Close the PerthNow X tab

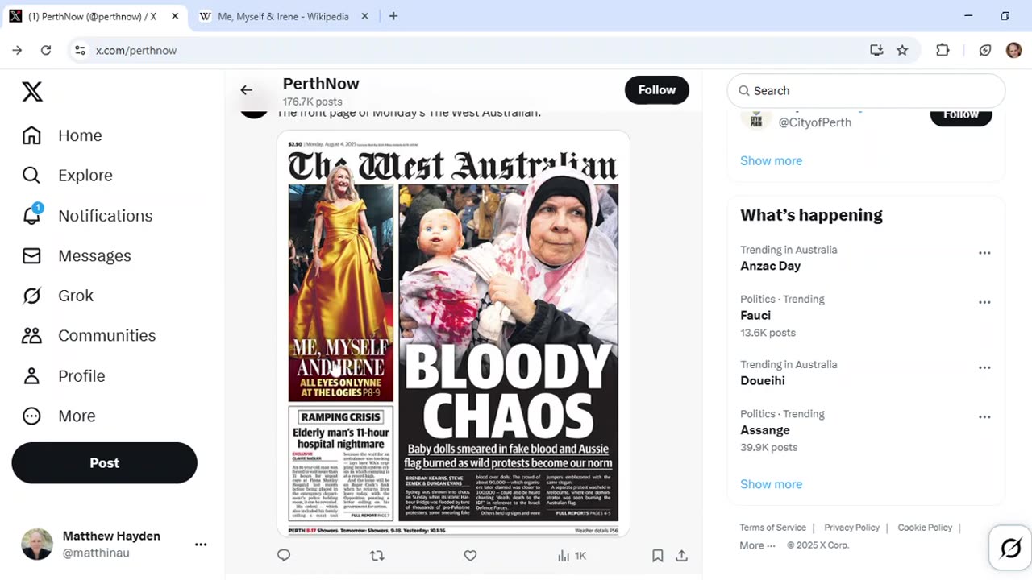point(174,16)
